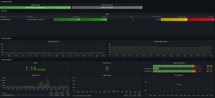Sort table by Total memory column

(x=156, y=17)
